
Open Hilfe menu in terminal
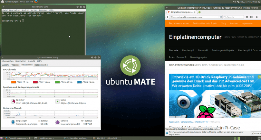tap(51, 10)
